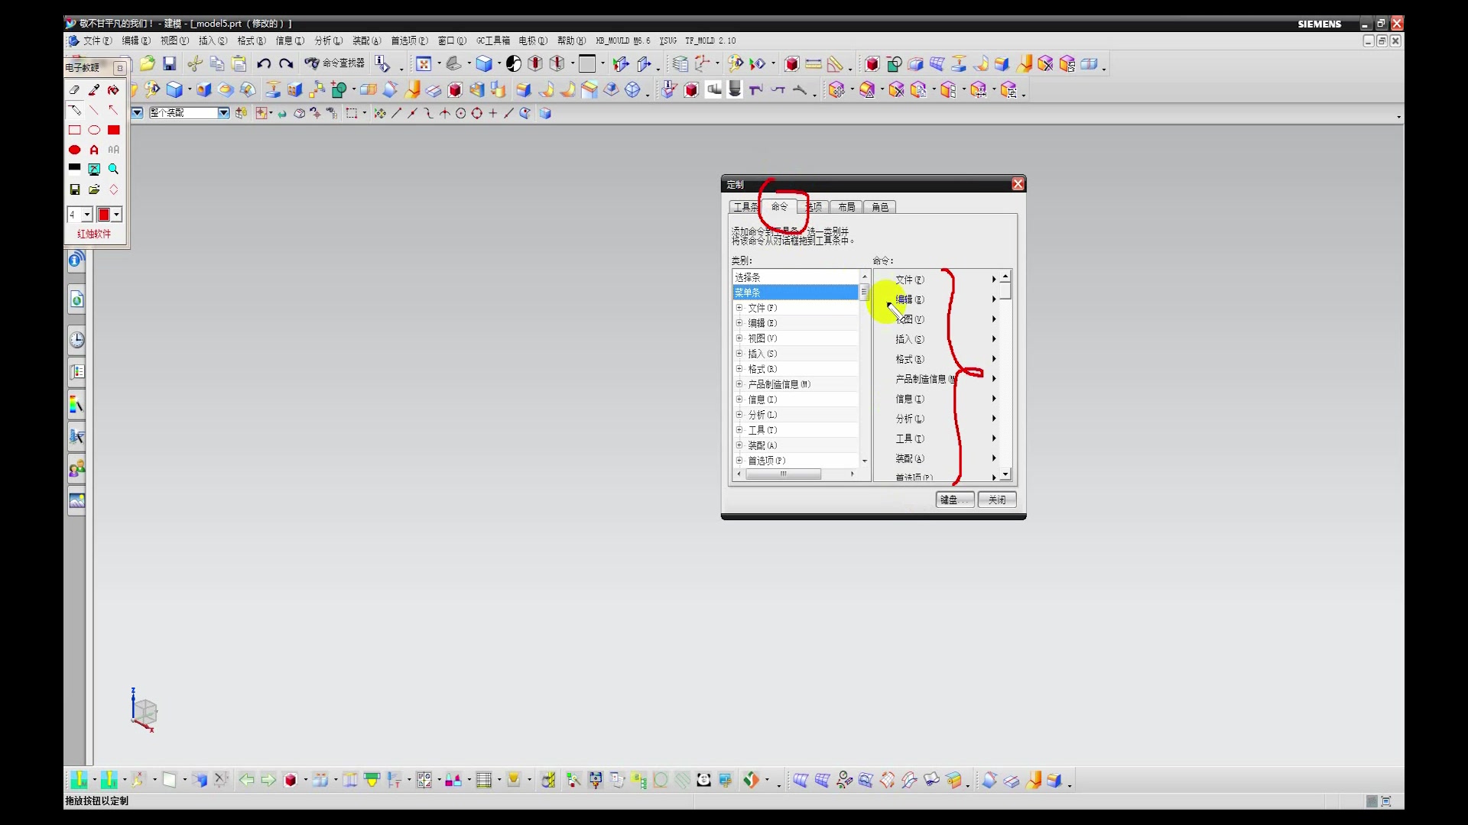Screen dimensions: 1468x825
Task: Select the eraser tool in annotation palette
Action: pyautogui.click(x=75, y=90)
